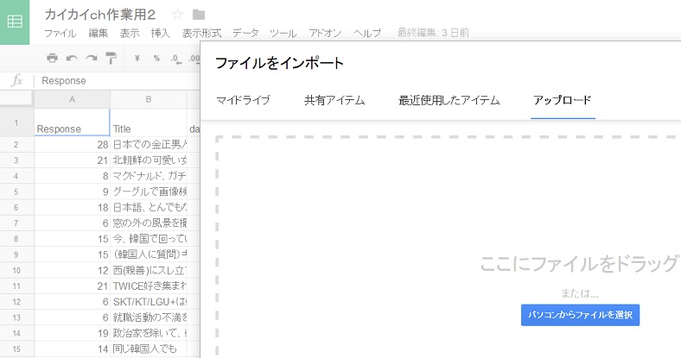The image size is (681, 358).
Task: Click the print icon
Action: [52, 58]
